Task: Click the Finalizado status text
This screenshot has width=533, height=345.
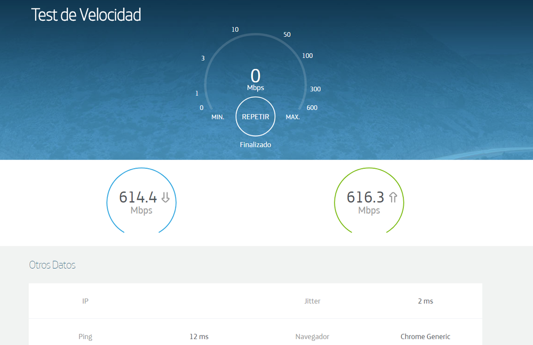Action: tap(255, 144)
